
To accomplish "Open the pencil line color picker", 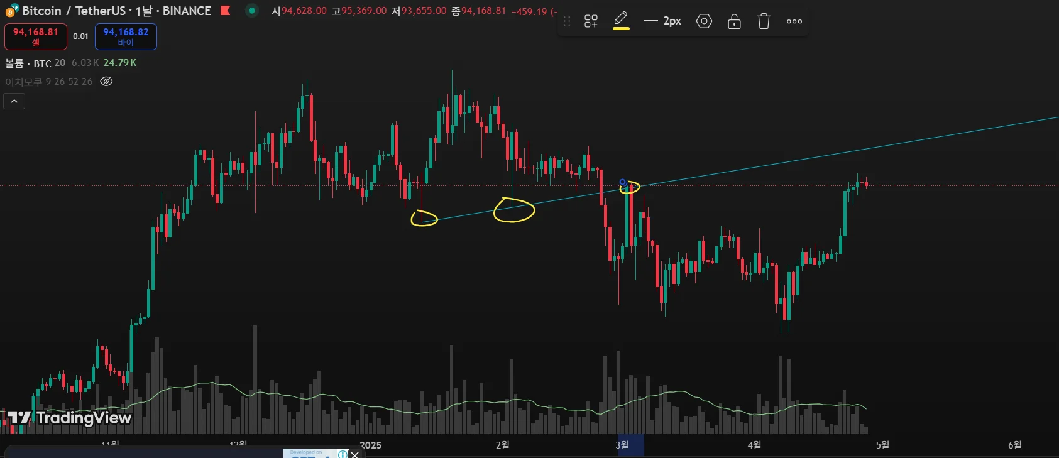I will coord(621,21).
